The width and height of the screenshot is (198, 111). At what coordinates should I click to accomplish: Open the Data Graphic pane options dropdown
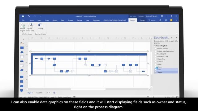[x=171, y=38]
